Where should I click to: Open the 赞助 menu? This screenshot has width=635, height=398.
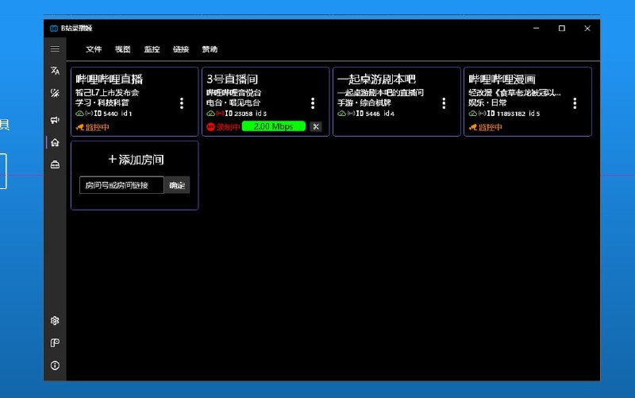click(210, 49)
